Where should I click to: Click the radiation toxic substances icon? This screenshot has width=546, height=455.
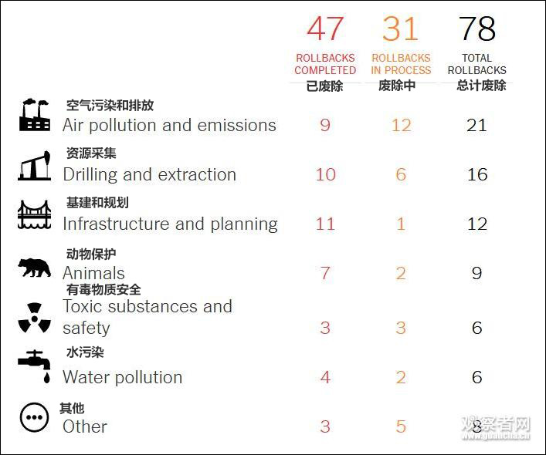point(34,318)
